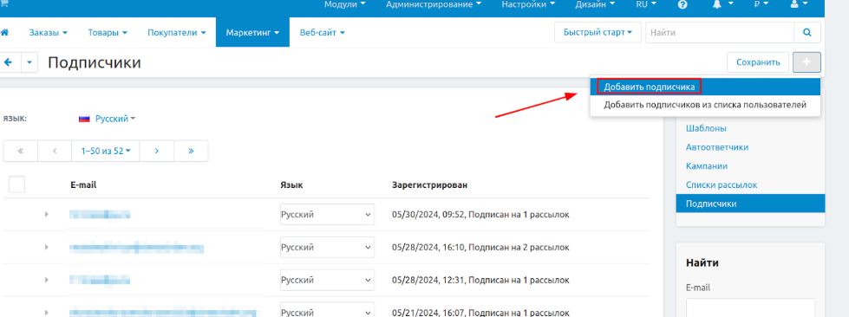Image resolution: width=849 pixels, height=317 pixels.
Task: Go back using the left arrow button
Action: pos(8,62)
